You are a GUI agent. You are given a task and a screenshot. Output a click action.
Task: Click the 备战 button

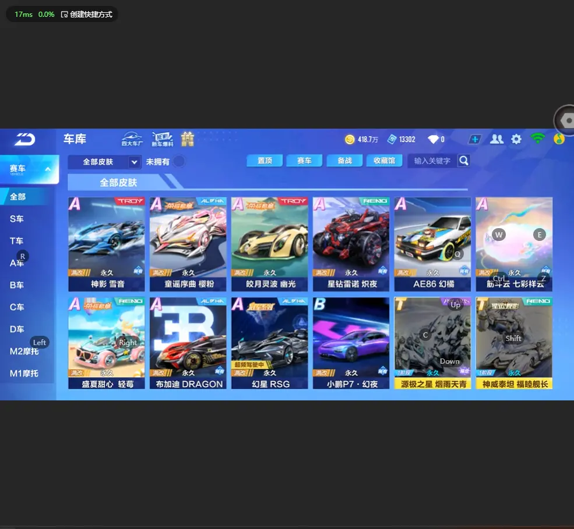[x=344, y=161]
